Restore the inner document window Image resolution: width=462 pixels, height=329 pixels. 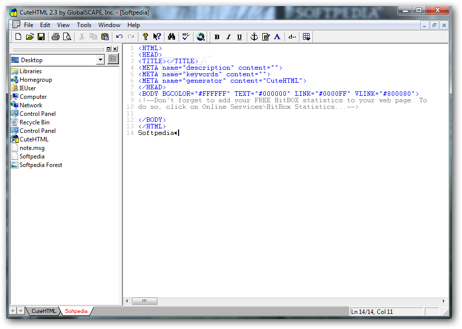pyautogui.click(x=434, y=26)
